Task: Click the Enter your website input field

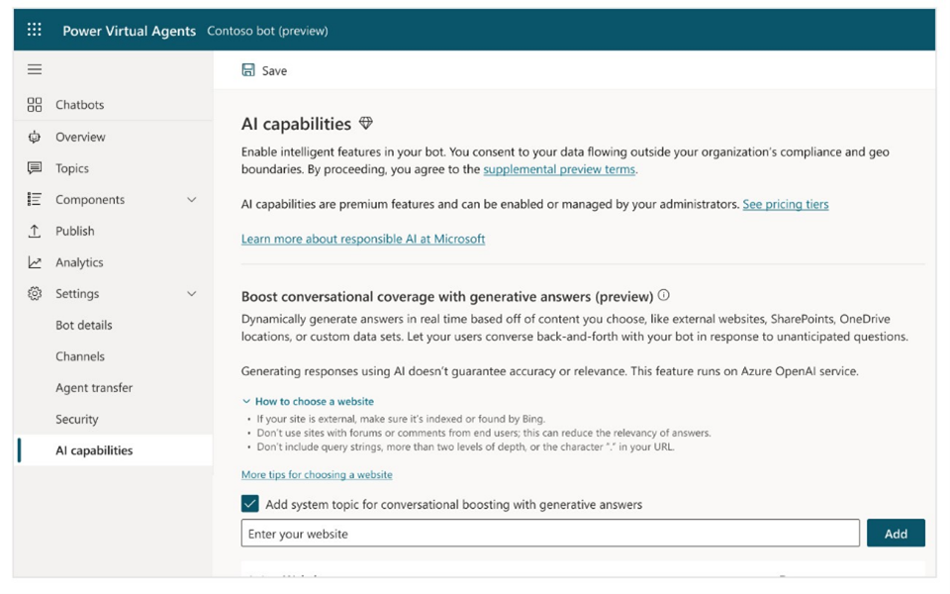Action: pyautogui.click(x=550, y=534)
